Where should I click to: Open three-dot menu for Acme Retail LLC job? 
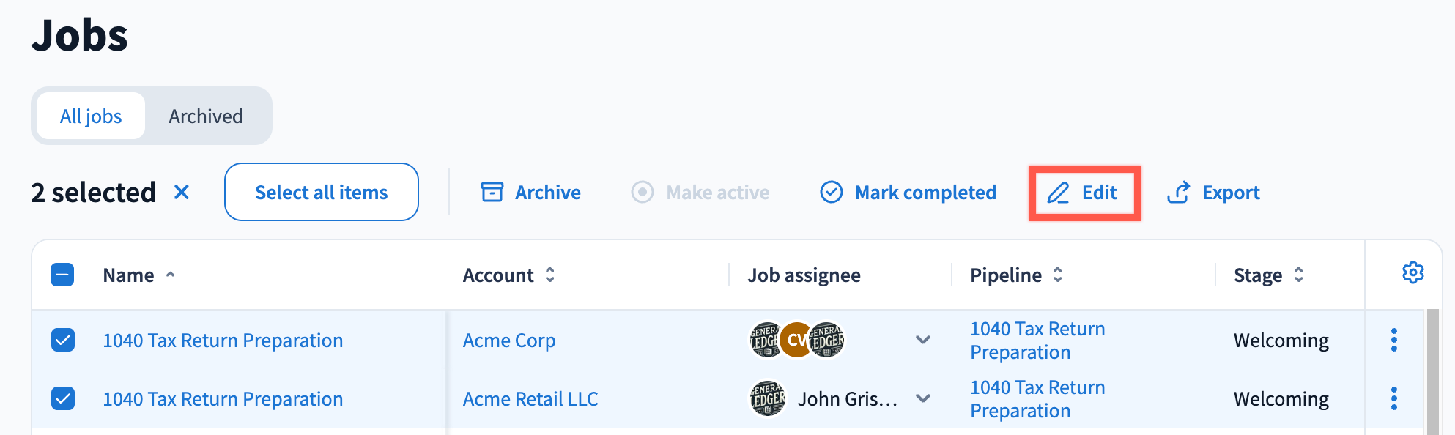[x=1393, y=398]
